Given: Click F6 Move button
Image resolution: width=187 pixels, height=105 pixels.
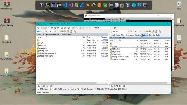Looking at the screenshot, I should [72, 89].
